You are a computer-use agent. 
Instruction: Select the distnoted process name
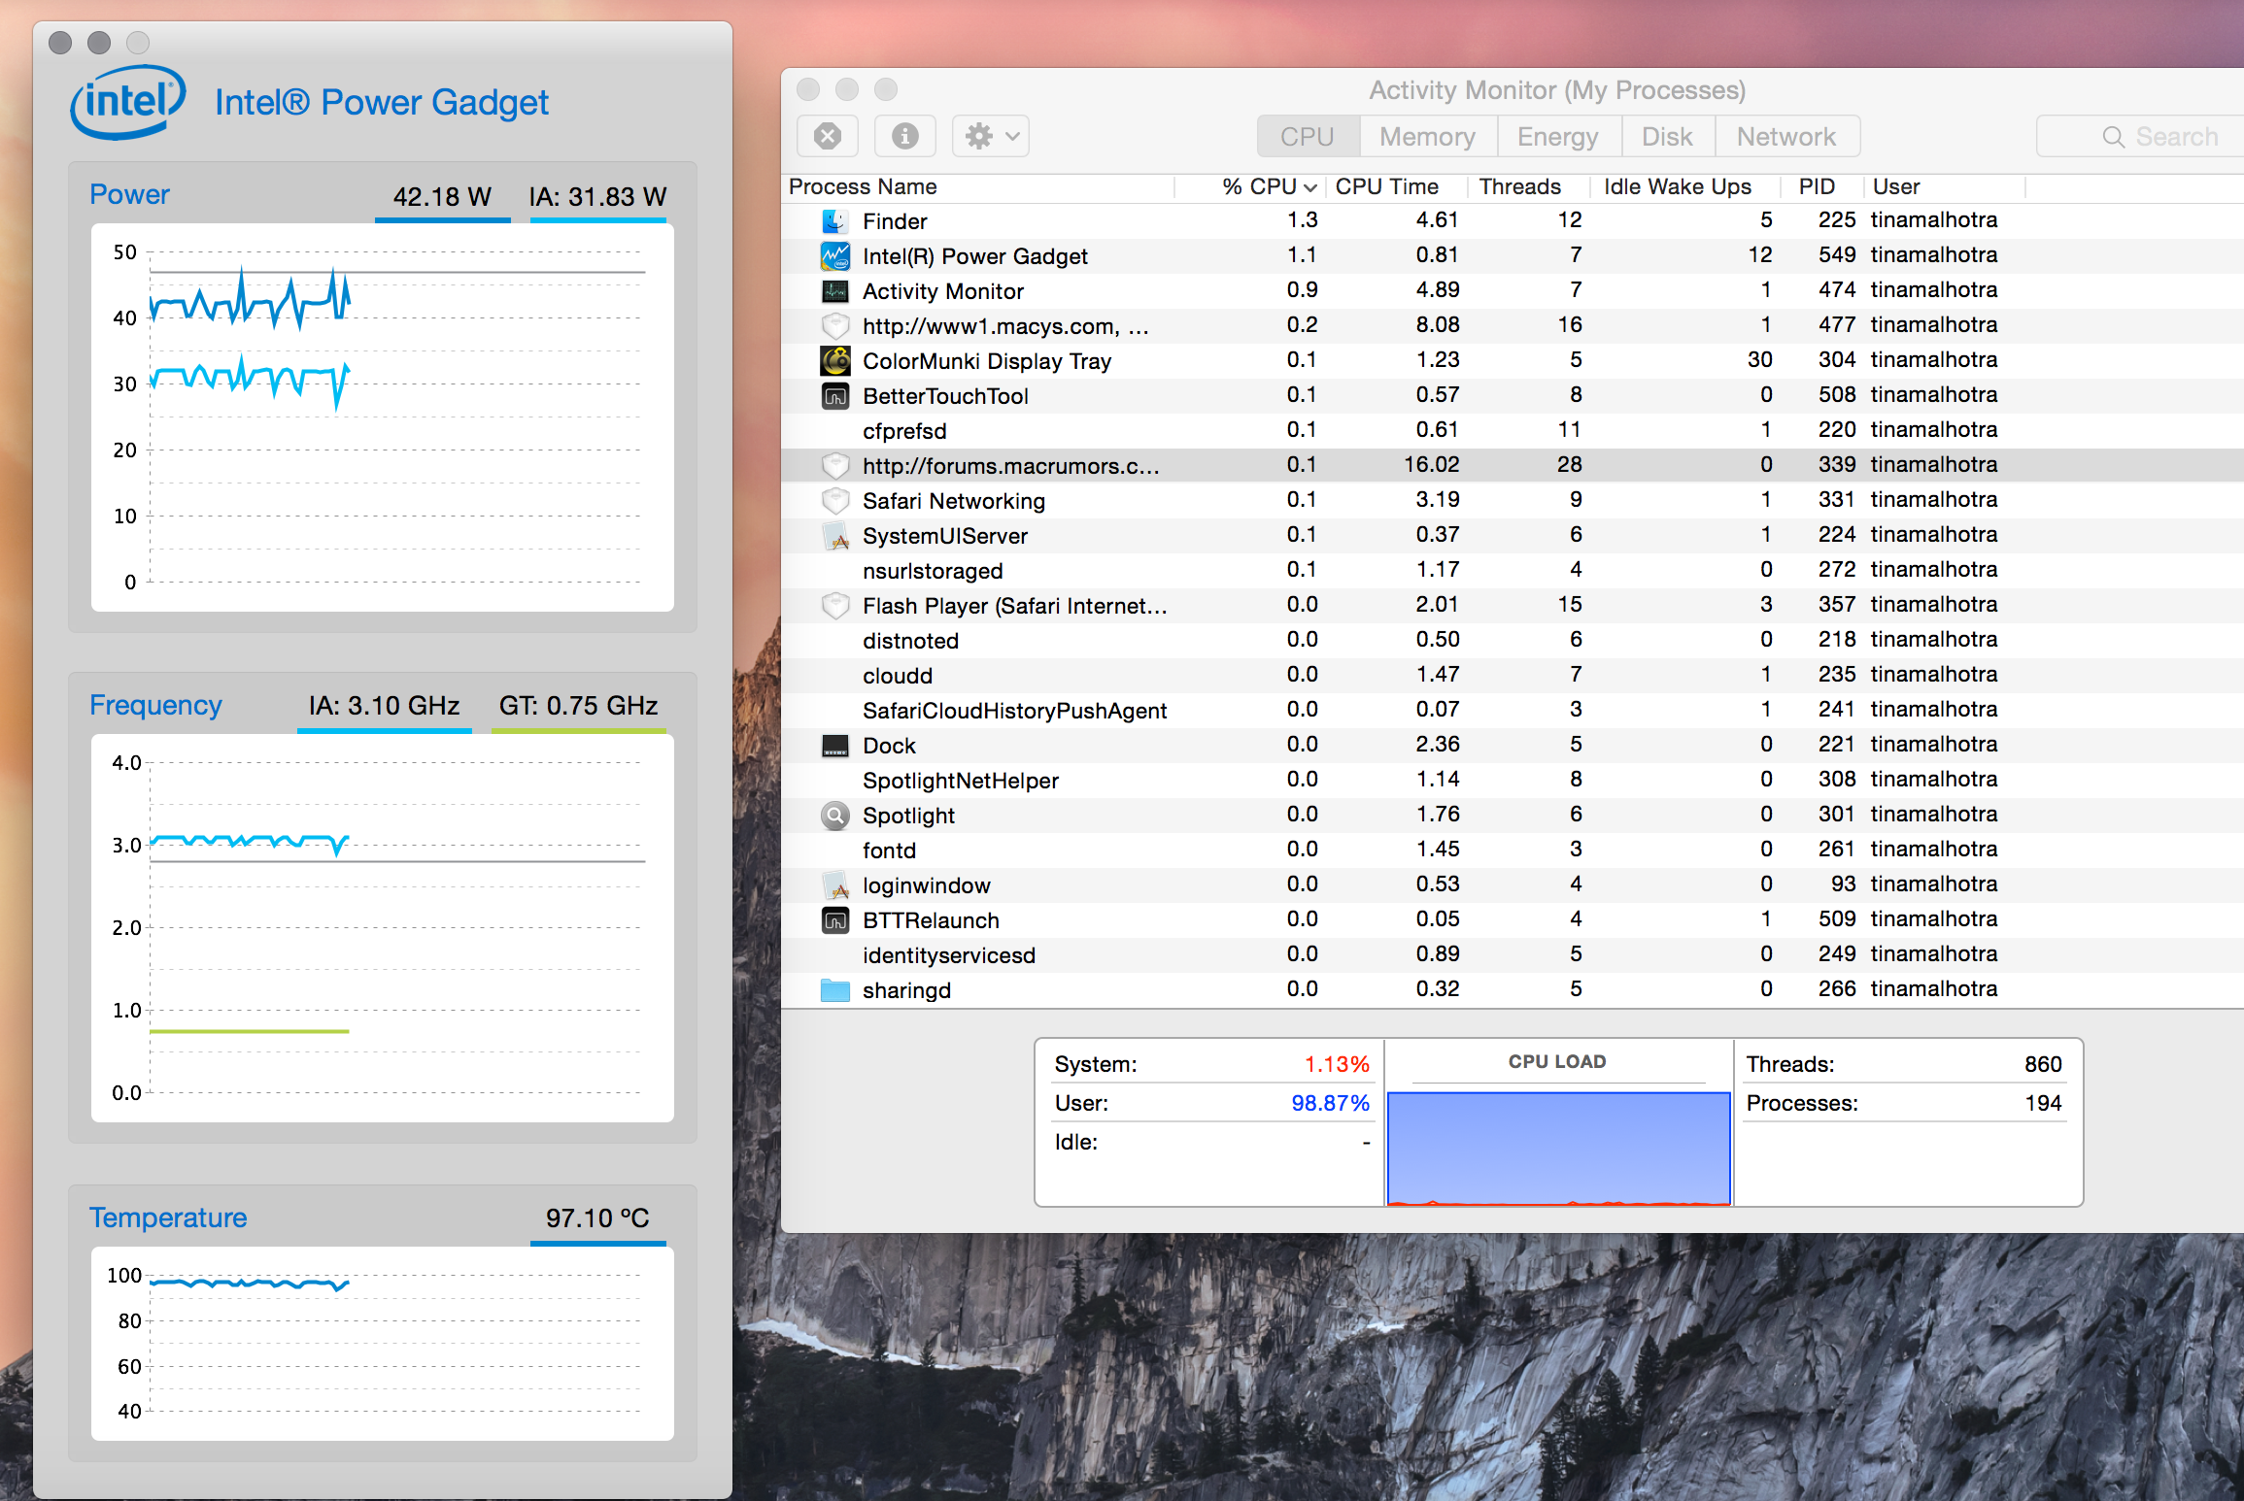tap(910, 641)
